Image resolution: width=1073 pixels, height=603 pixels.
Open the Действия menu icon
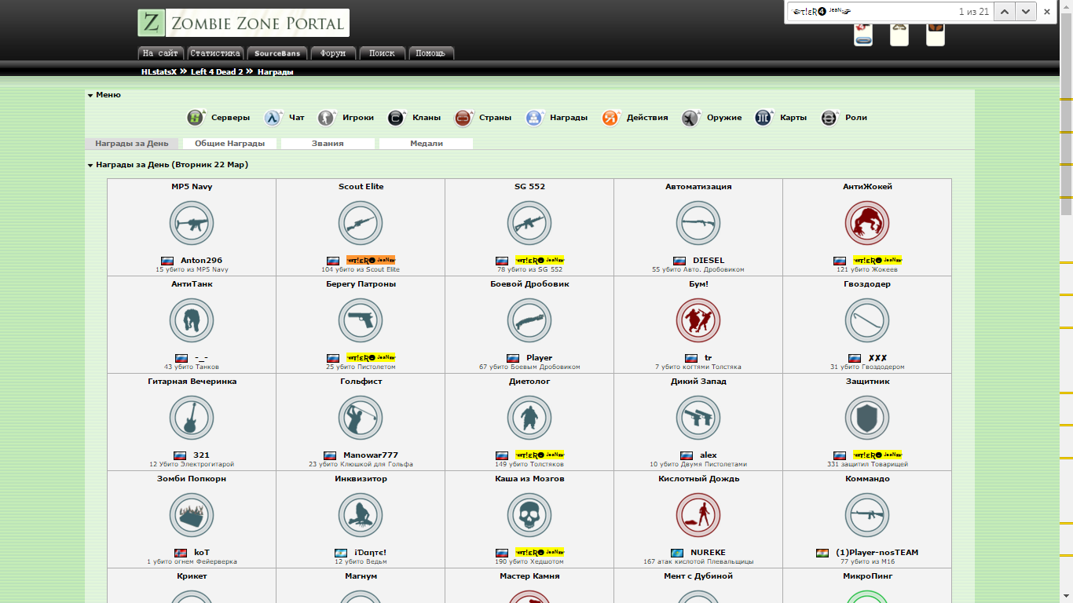pos(610,118)
